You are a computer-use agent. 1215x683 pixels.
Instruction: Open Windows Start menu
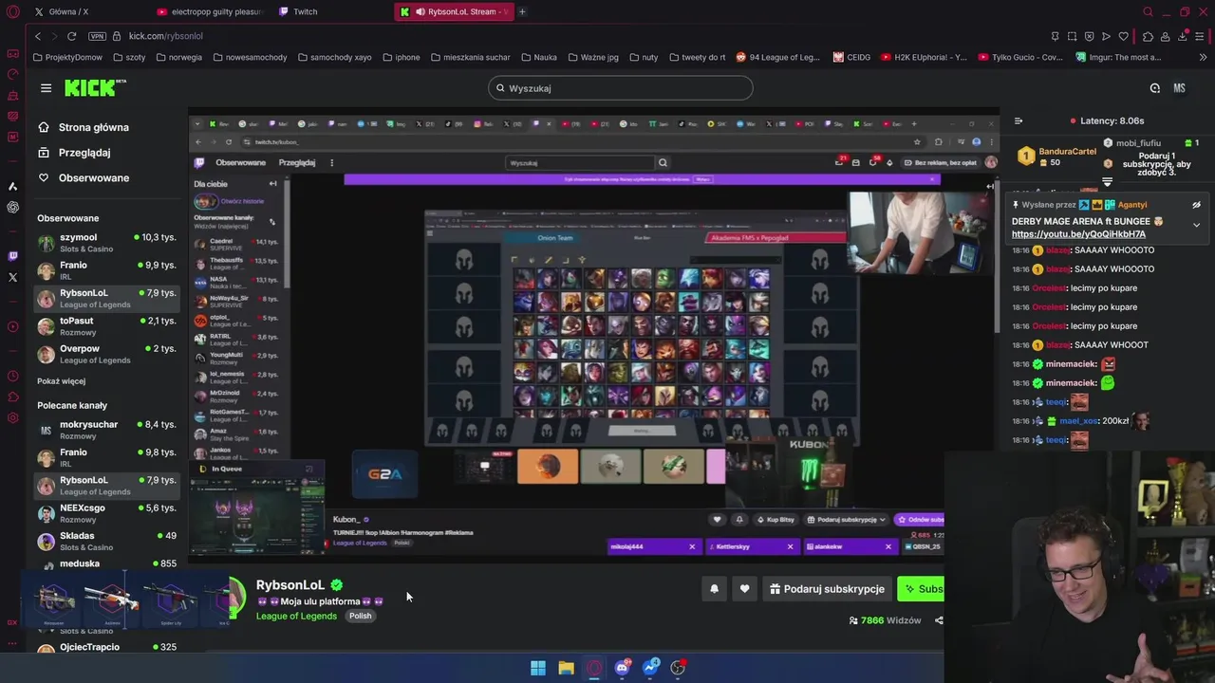click(538, 668)
